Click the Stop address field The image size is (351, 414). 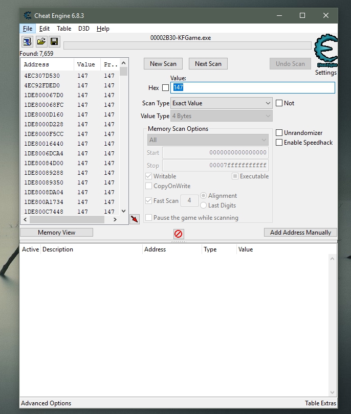coord(215,165)
